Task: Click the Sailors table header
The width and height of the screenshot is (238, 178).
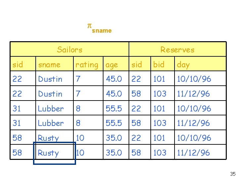Action: pos(69,49)
